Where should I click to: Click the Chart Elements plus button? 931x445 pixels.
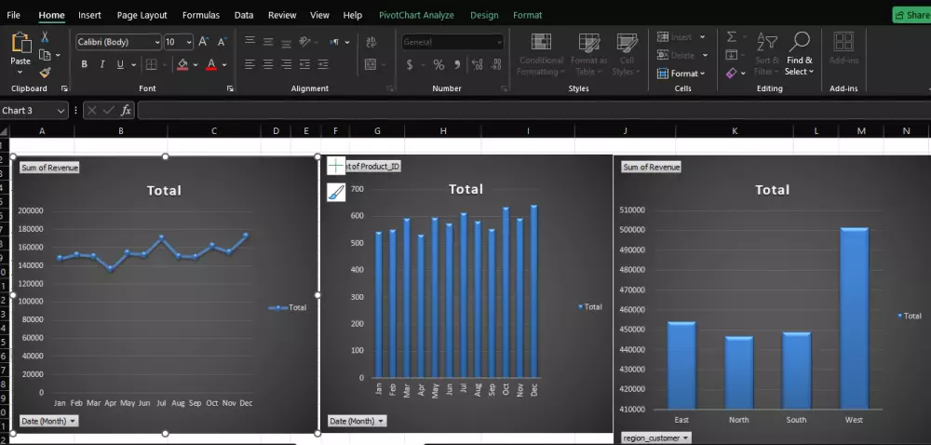336,166
